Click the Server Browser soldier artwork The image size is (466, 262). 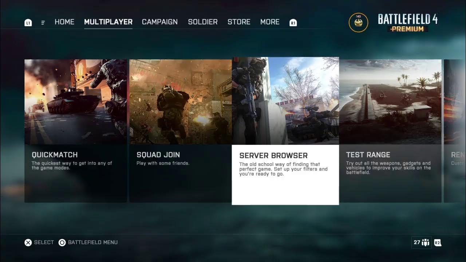click(x=285, y=101)
